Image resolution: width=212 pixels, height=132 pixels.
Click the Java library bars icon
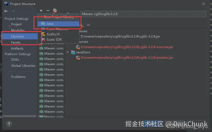click(43, 23)
